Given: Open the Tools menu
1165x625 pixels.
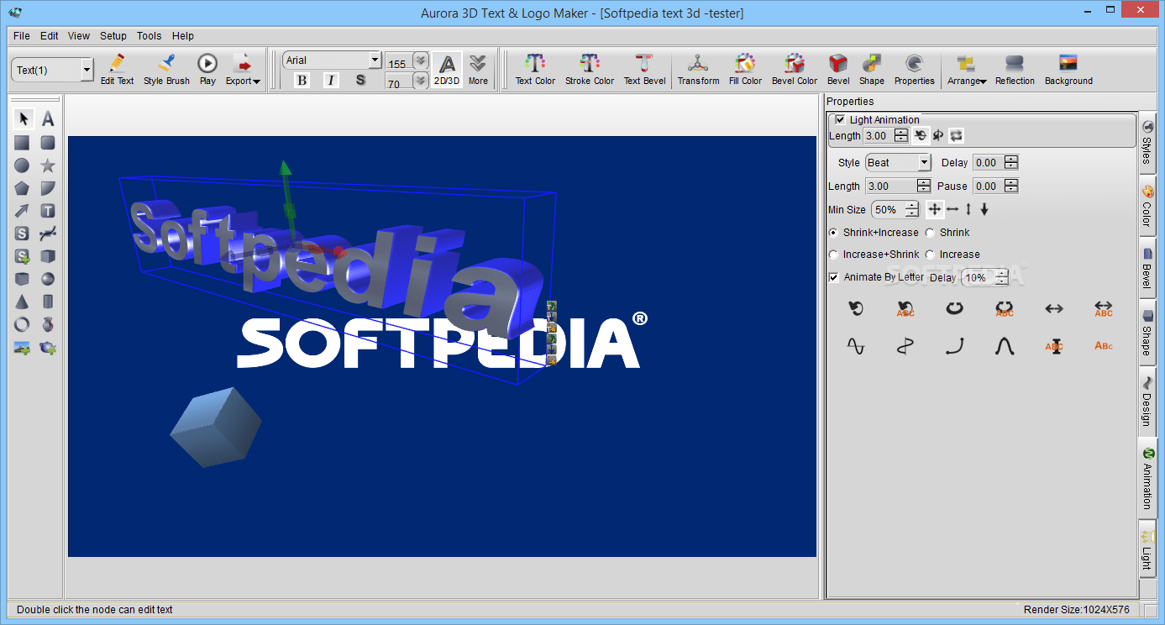Looking at the screenshot, I should pos(150,36).
